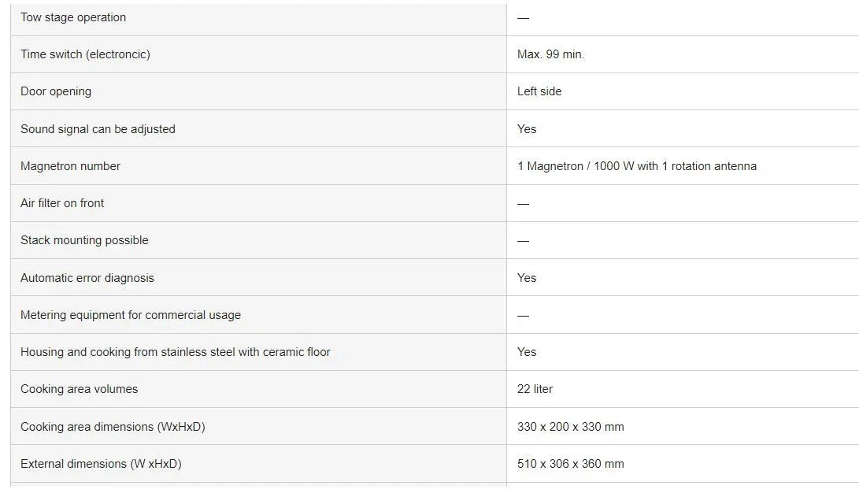This screenshot has height=493, width=859.
Task: Select the 'Automatic error diagnosis' label
Action: click(x=87, y=278)
